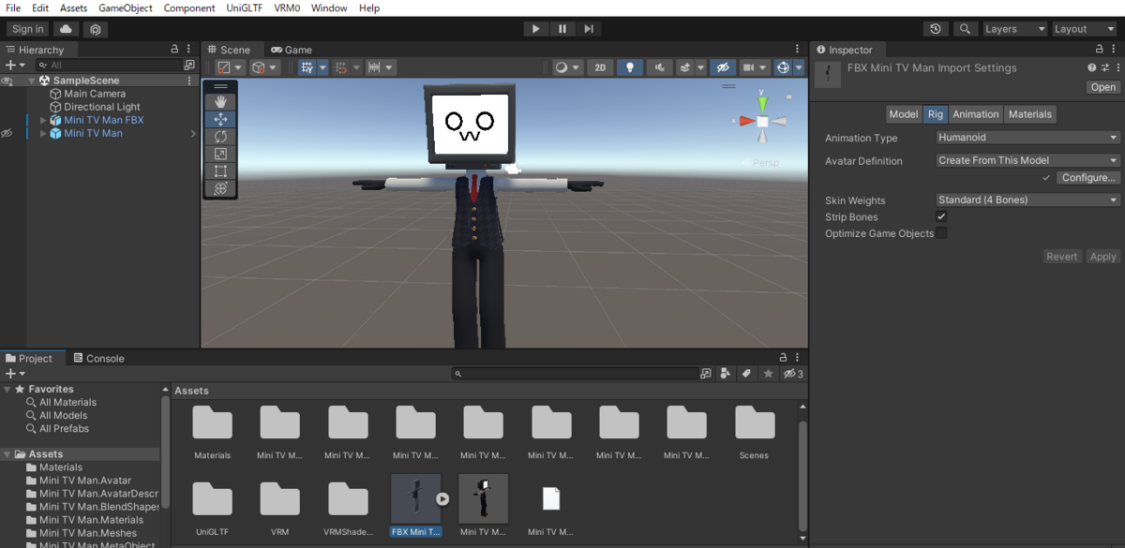
Task: Select the FBX Mini TV asset thumbnail
Action: pos(415,498)
